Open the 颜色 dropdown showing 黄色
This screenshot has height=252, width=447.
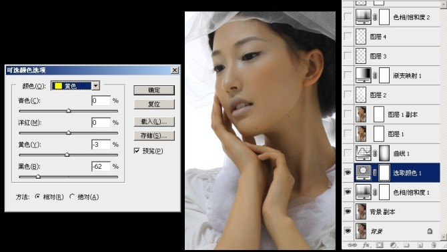(x=75, y=86)
